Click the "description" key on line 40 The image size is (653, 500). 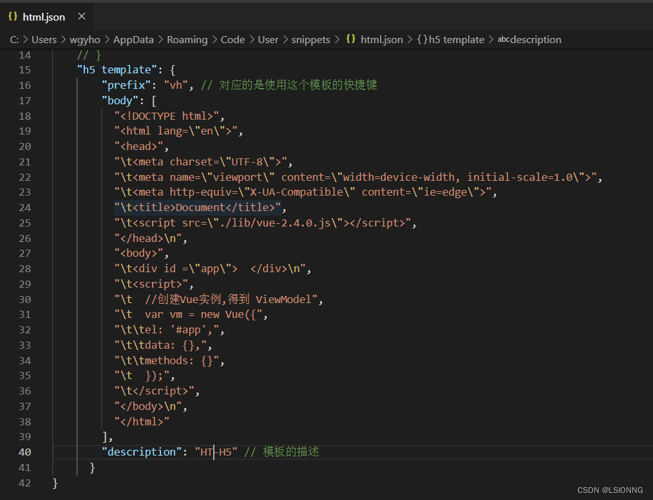tap(142, 452)
